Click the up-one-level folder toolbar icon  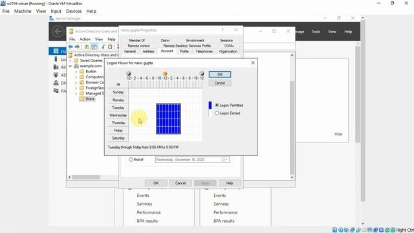[x=87, y=47]
